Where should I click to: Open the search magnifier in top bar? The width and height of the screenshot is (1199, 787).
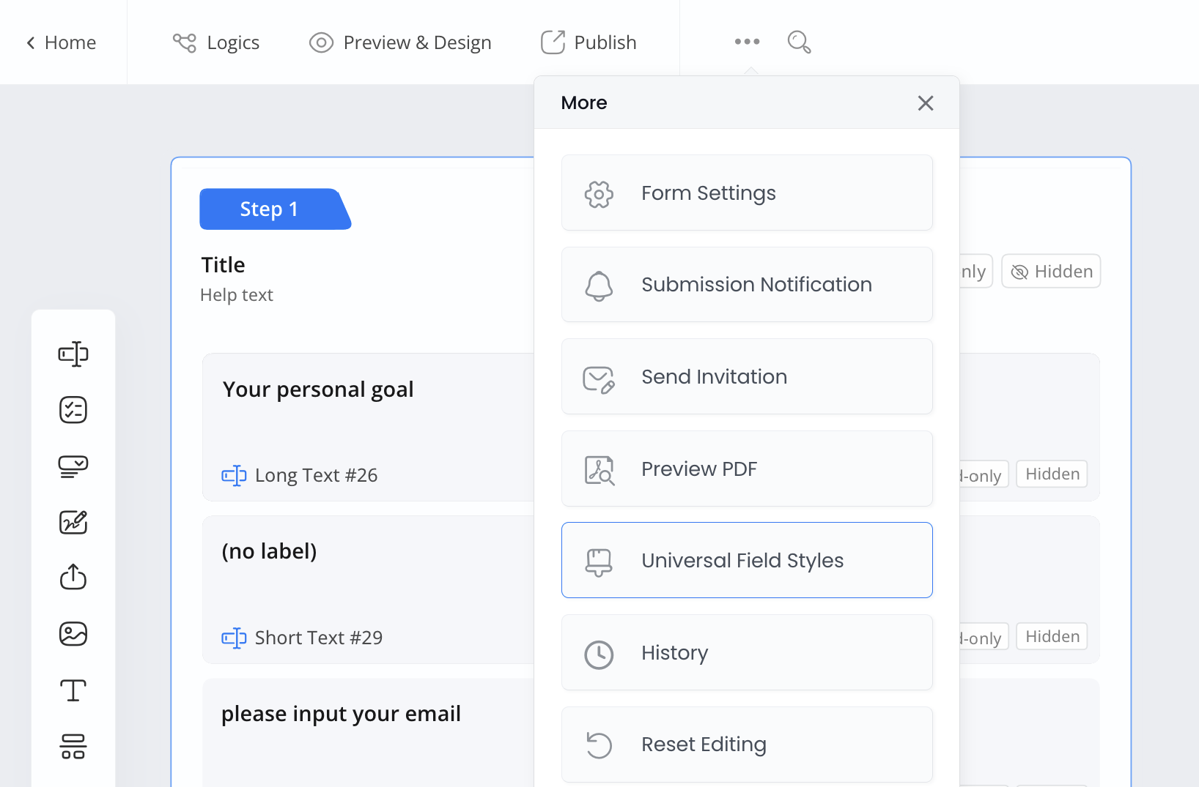click(x=799, y=42)
